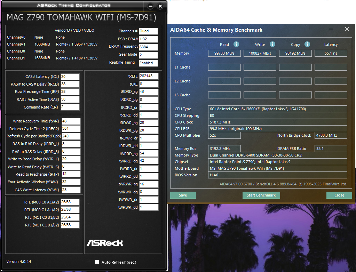Click the Read info icon in AIDA64

(236, 44)
